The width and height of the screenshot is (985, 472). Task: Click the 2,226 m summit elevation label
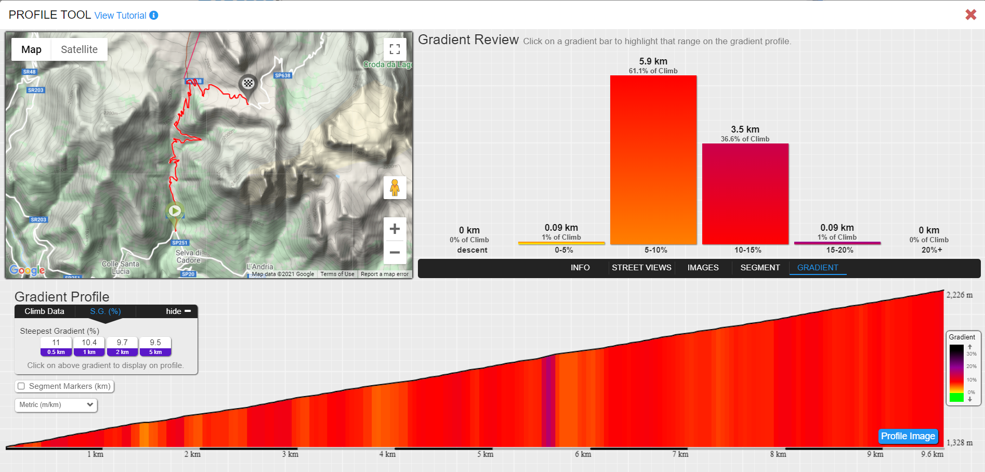[x=960, y=295]
